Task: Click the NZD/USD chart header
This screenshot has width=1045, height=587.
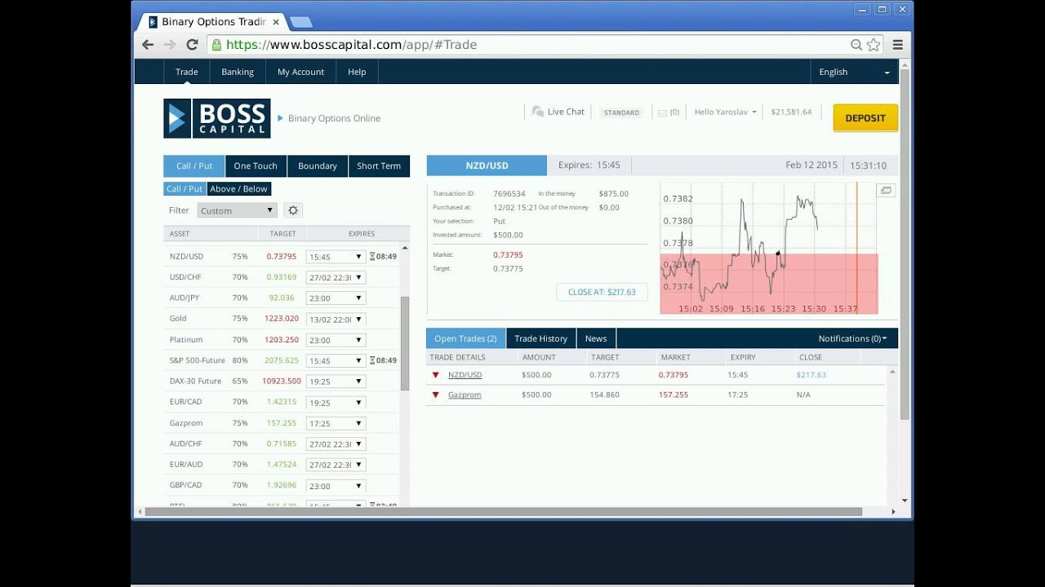Action: coord(487,166)
